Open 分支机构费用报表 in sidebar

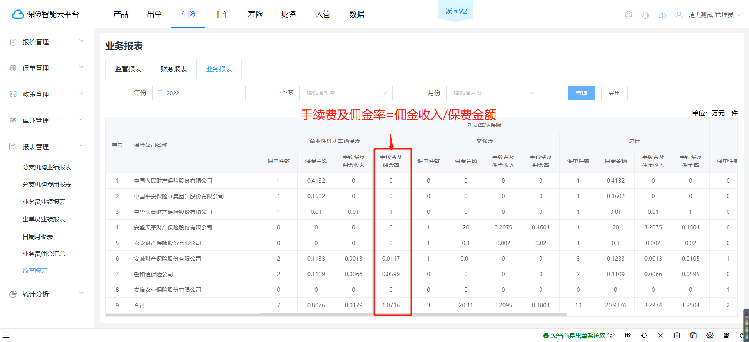tap(47, 184)
